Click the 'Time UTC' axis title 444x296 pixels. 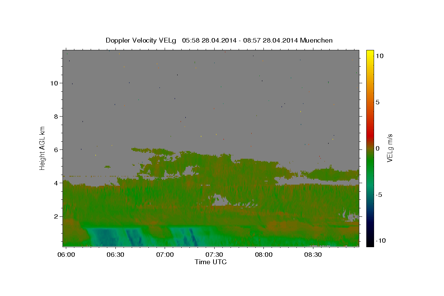(211, 262)
